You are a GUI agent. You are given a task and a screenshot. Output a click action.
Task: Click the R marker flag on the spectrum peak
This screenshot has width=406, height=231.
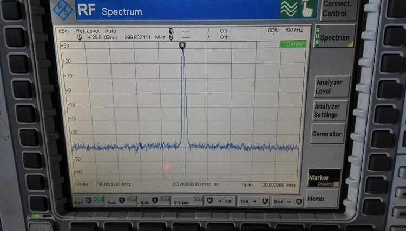click(x=182, y=46)
